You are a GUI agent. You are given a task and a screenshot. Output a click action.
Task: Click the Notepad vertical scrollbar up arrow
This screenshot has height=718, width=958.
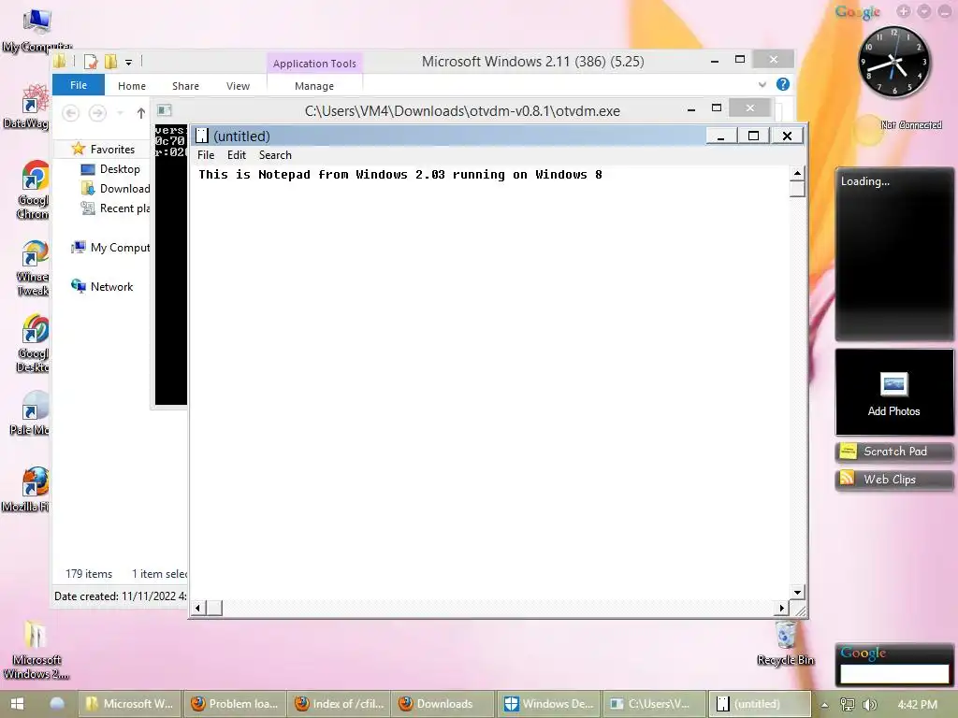797,173
